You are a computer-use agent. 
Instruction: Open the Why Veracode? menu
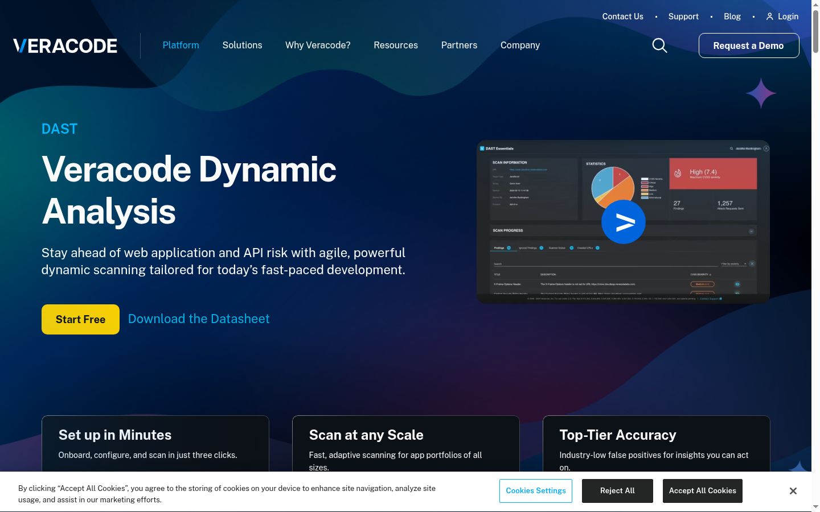[x=318, y=45]
